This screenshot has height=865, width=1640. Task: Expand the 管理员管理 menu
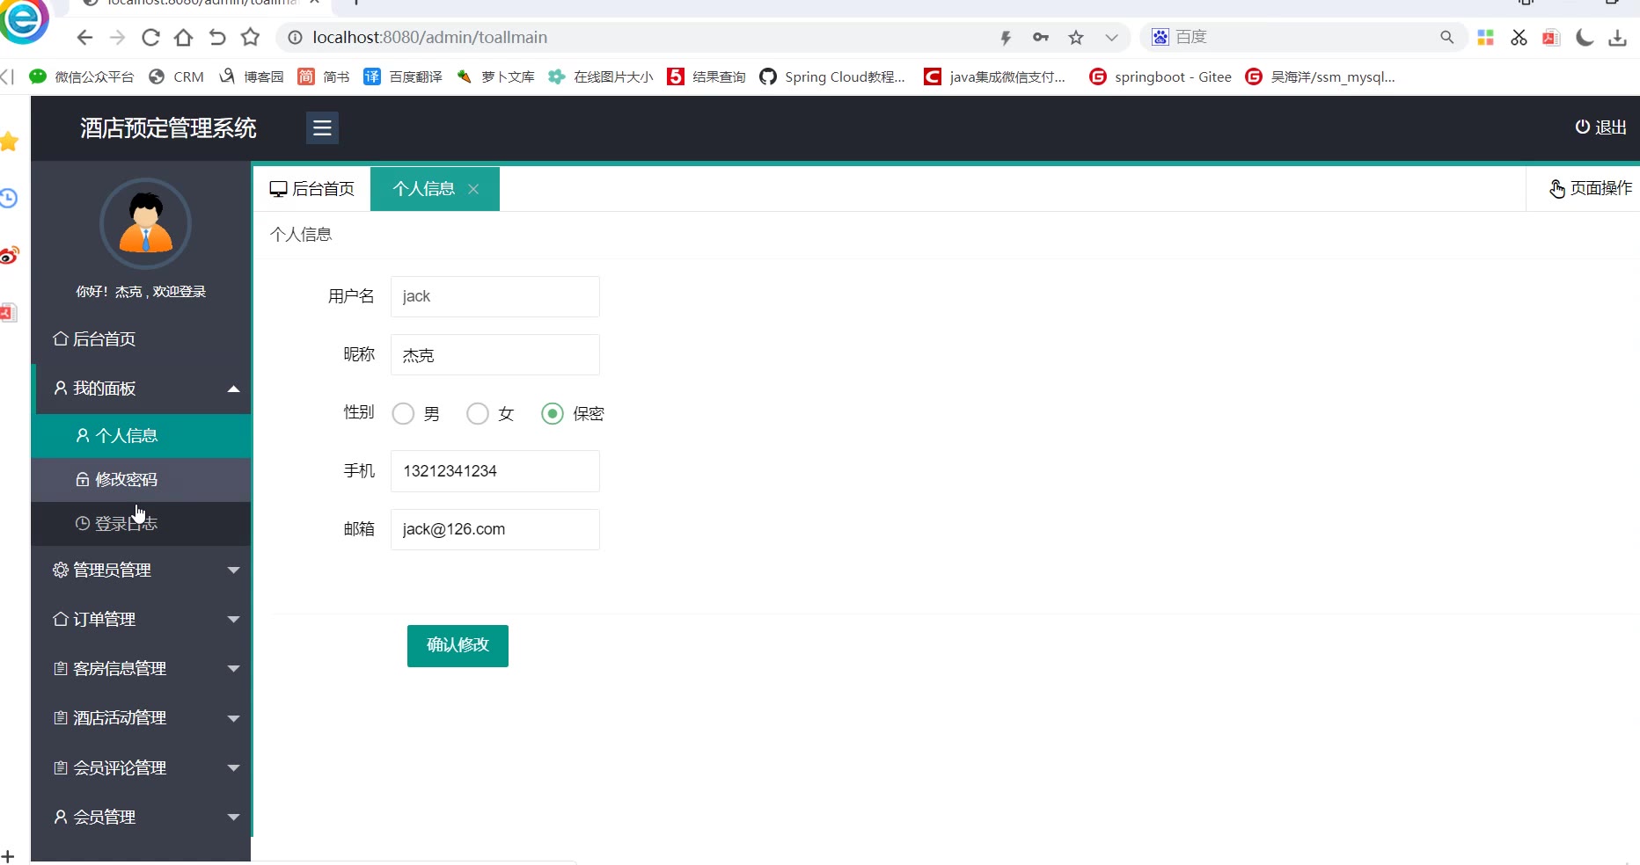click(x=141, y=571)
